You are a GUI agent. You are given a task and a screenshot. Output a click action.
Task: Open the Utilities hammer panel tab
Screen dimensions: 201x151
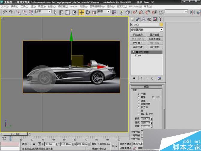160,19
